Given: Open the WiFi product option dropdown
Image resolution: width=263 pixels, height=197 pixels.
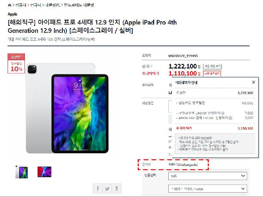Looking at the screenshot, I should [x=207, y=176].
